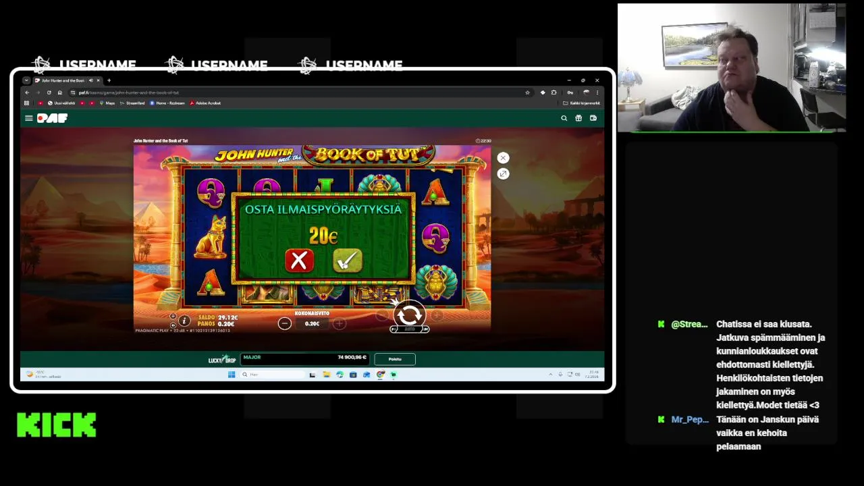The width and height of the screenshot is (864, 486).
Task: Click the SALDO 29.12€ balance text
Action: coord(218,317)
